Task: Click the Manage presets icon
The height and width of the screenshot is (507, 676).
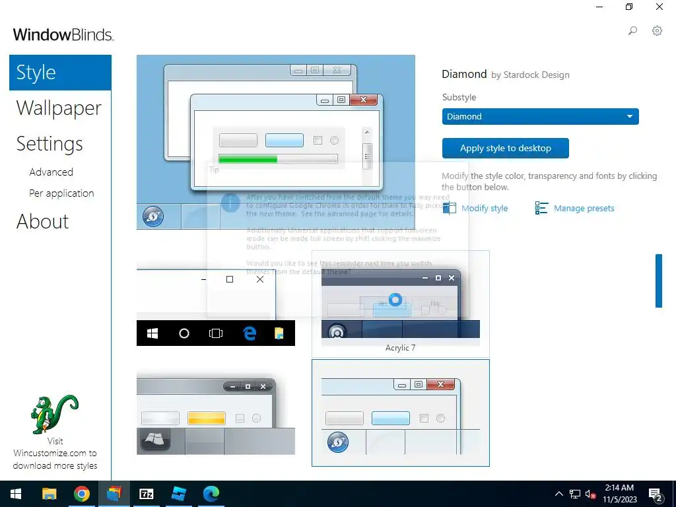Action: click(x=541, y=208)
